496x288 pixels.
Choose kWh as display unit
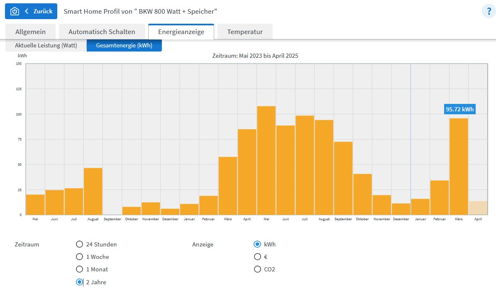point(257,244)
